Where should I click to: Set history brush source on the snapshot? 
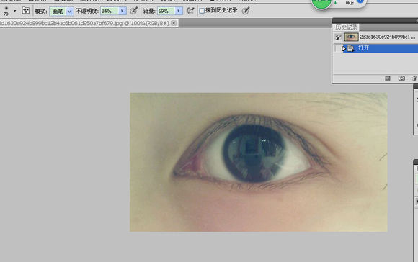tap(338, 37)
